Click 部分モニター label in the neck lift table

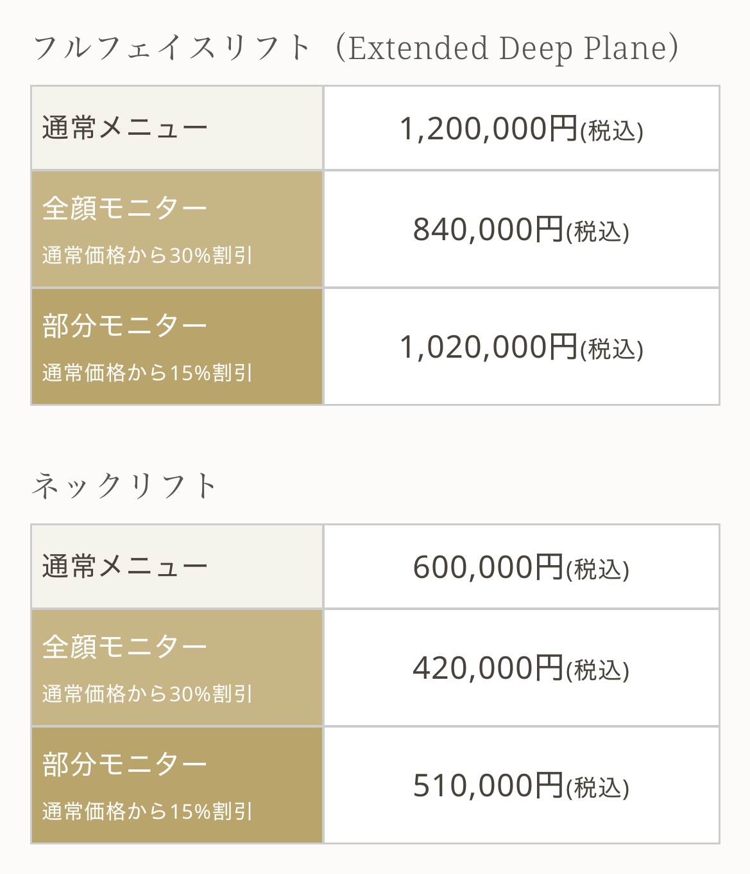125,764
